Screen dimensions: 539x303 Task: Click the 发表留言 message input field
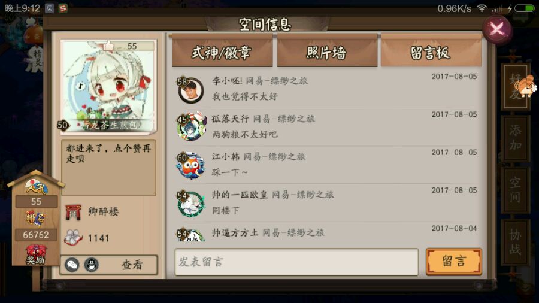pyautogui.click(x=296, y=262)
